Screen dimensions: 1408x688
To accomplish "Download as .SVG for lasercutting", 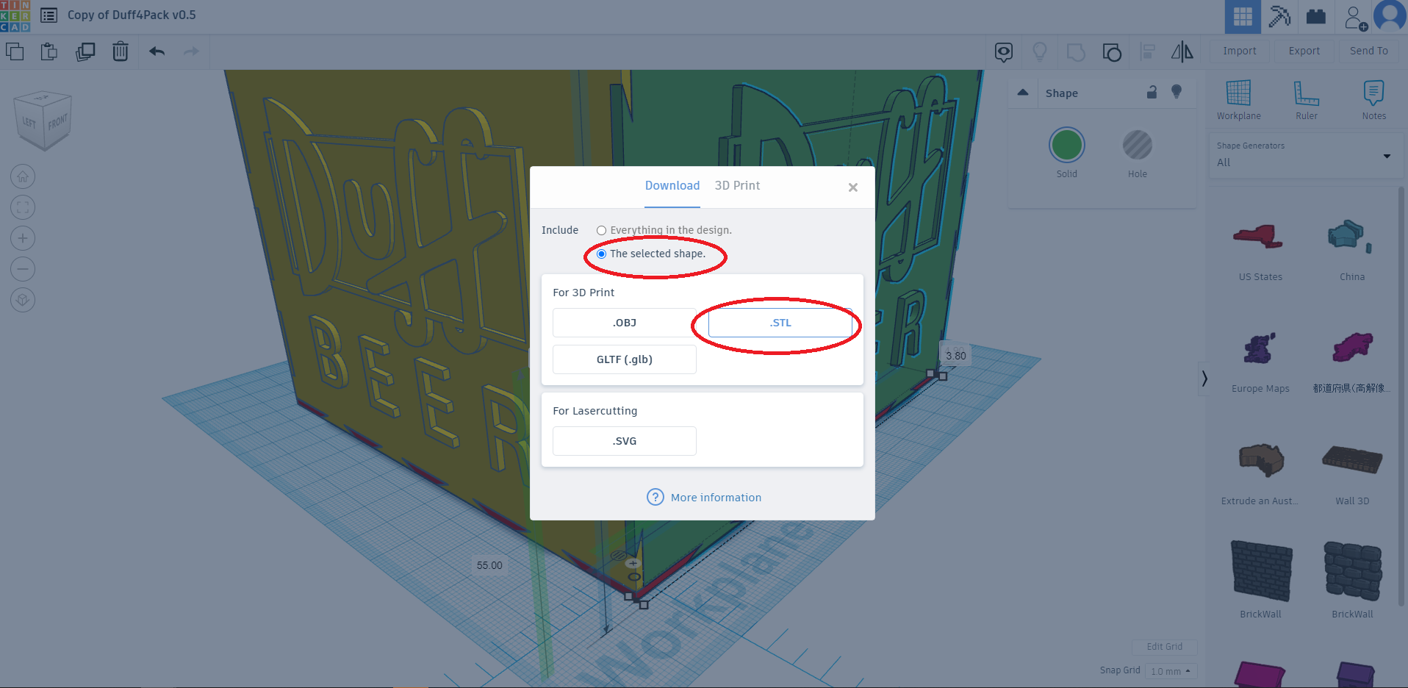I will click(625, 441).
